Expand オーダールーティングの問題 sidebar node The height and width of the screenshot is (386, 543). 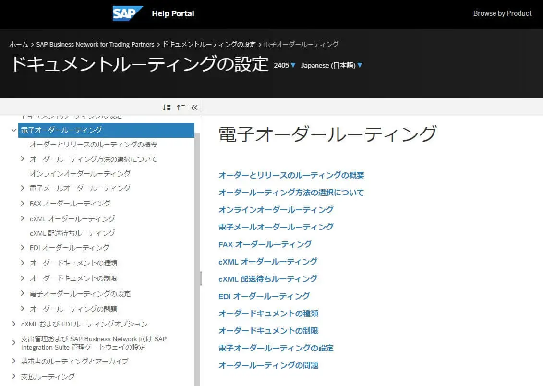coord(23,309)
